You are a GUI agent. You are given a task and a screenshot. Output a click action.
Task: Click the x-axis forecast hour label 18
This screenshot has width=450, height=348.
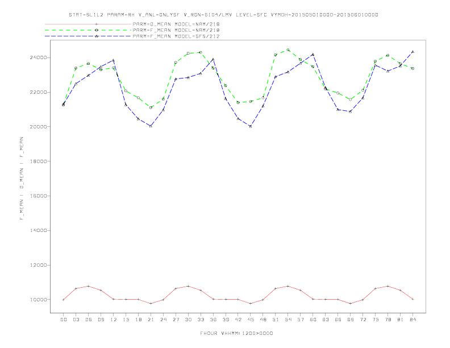pyautogui.click(x=138, y=320)
